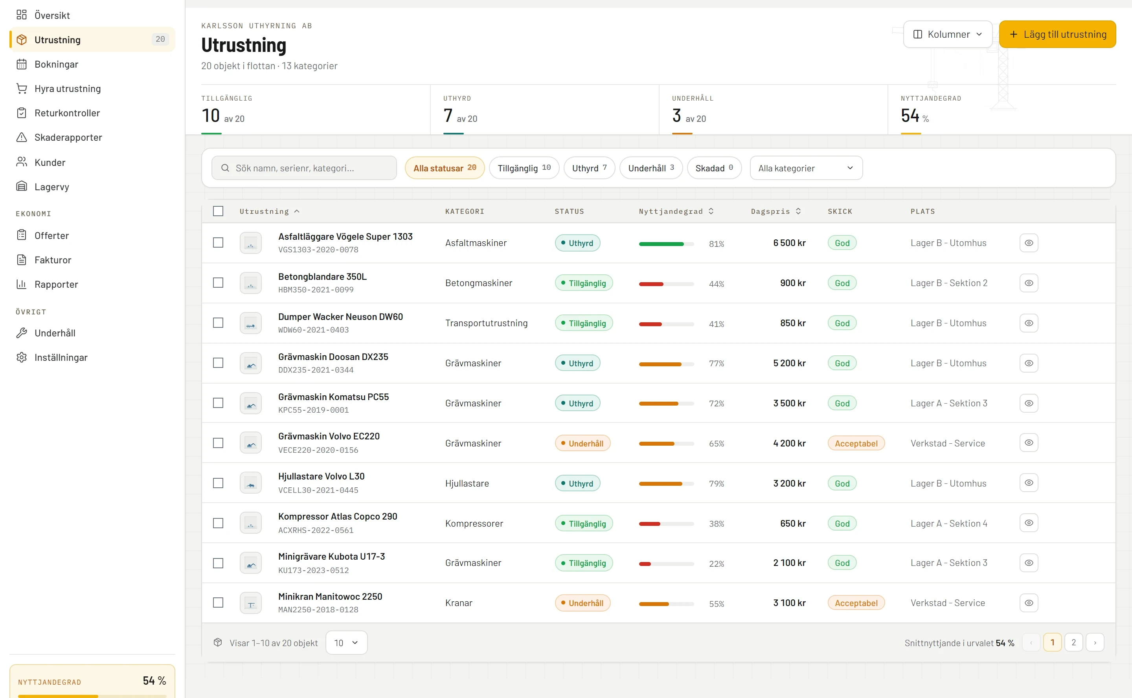The image size is (1132, 698).
Task: View details eye icon for Hjullastare Volvo L30
Action: (1029, 483)
